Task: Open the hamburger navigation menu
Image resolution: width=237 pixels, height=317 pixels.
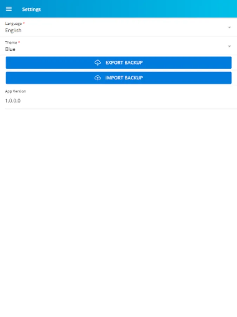Action: pyautogui.click(x=9, y=9)
